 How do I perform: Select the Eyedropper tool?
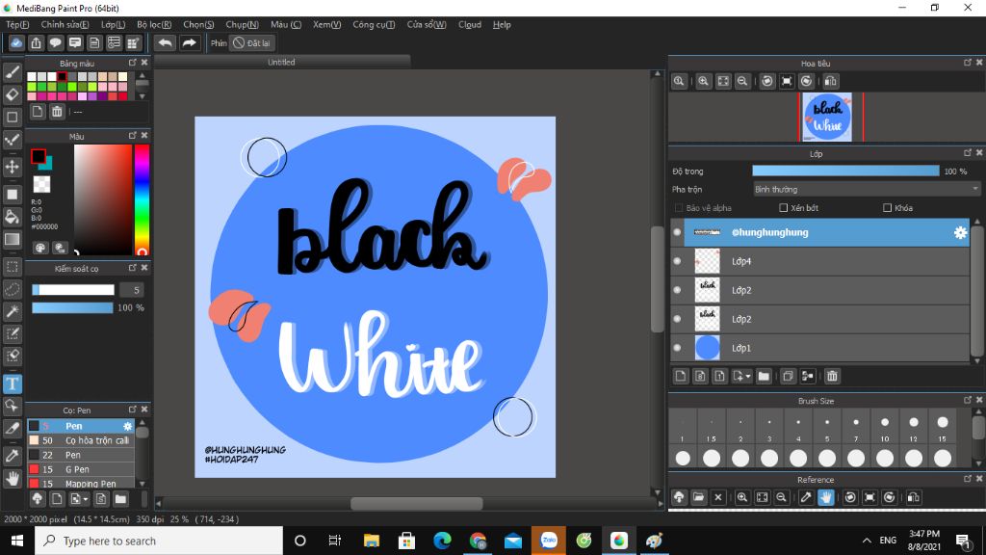[x=12, y=456]
